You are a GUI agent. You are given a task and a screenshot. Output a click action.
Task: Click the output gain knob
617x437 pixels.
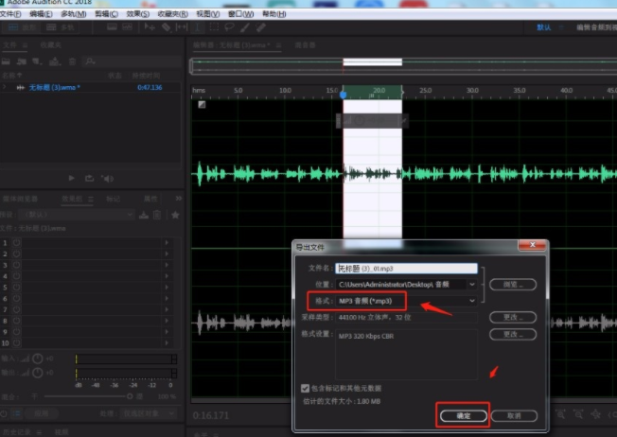[38, 373]
